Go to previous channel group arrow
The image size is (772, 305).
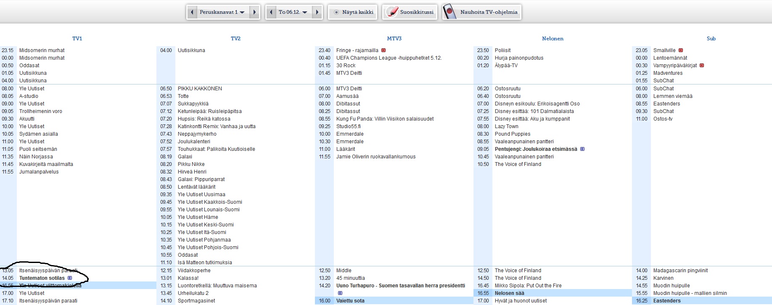[192, 12]
